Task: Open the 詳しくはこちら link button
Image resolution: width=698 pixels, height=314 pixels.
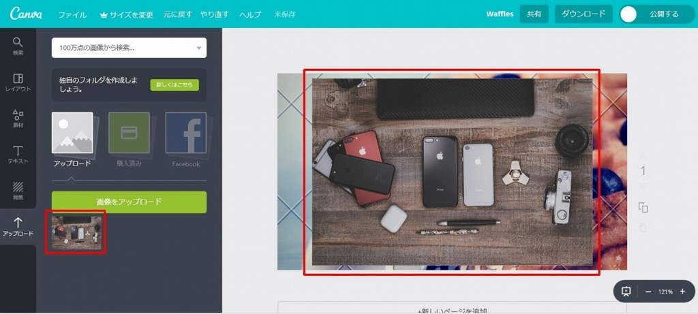Action: click(x=174, y=85)
